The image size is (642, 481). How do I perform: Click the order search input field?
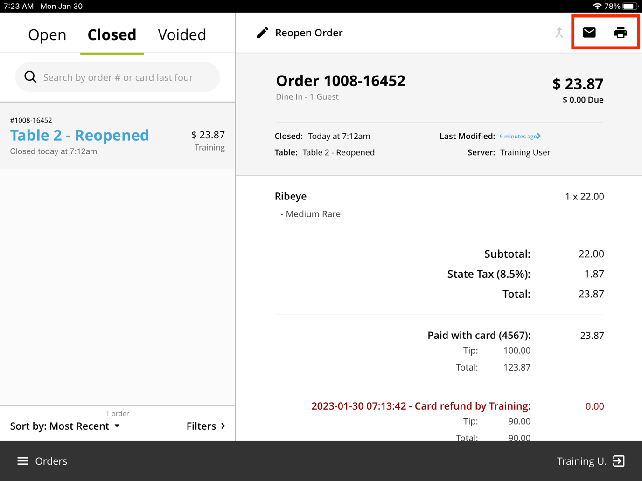click(117, 77)
